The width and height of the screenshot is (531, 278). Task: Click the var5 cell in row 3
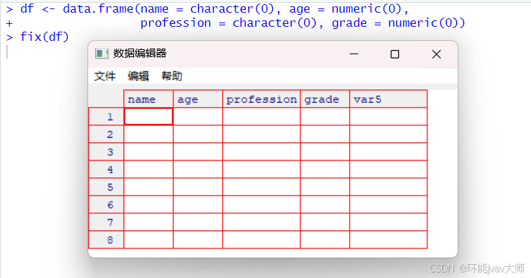point(389,151)
